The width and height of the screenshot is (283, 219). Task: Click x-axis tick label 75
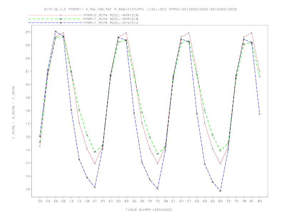pyautogui.click(x=236, y=201)
